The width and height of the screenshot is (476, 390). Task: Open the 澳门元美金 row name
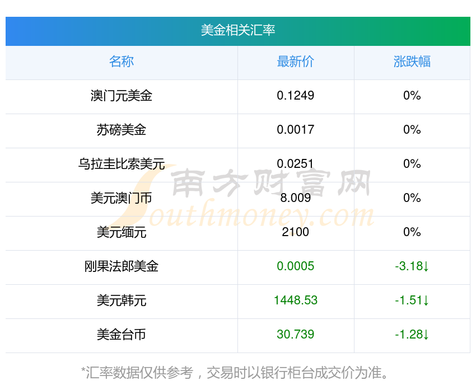(122, 96)
